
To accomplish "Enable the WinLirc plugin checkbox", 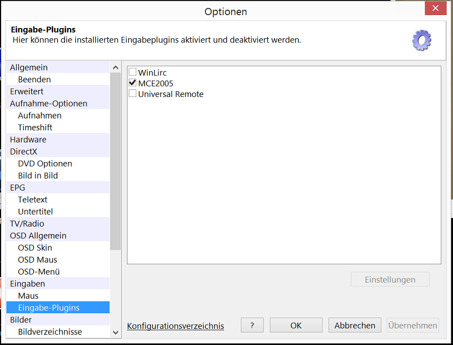I will point(133,72).
